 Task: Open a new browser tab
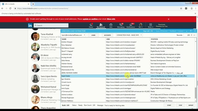tap(33, 4)
